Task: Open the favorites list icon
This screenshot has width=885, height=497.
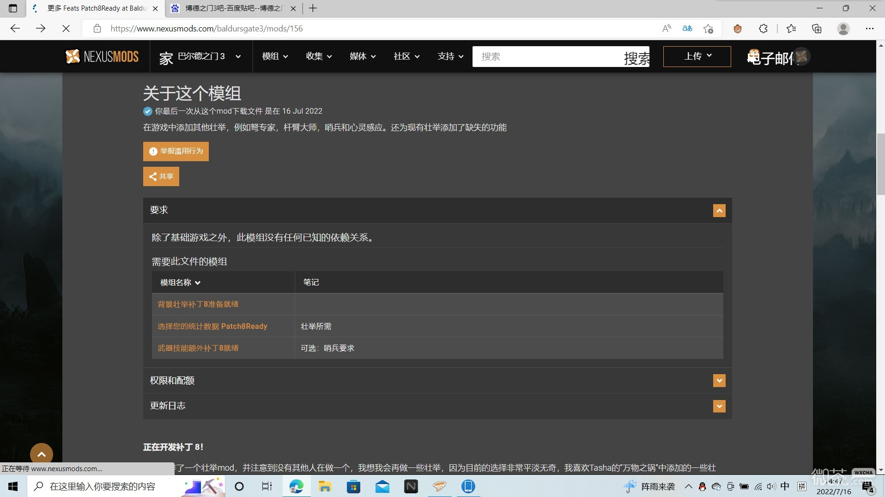Action: (791, 29)
